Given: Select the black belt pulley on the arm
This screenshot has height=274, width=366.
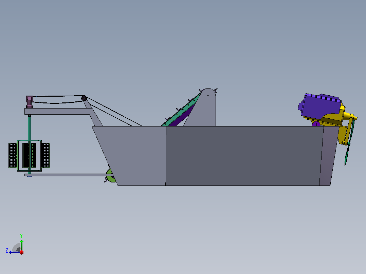Looking at the screenshot, I should pyautogui.click(x=84, y=98).
